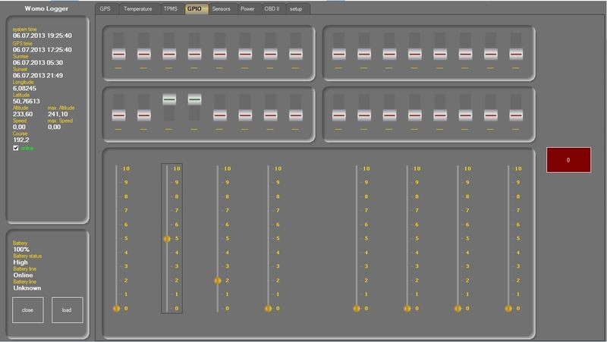Toggle first switch in bottom-right switch group
The image size is (607, 342).
[x=338, y=115]
